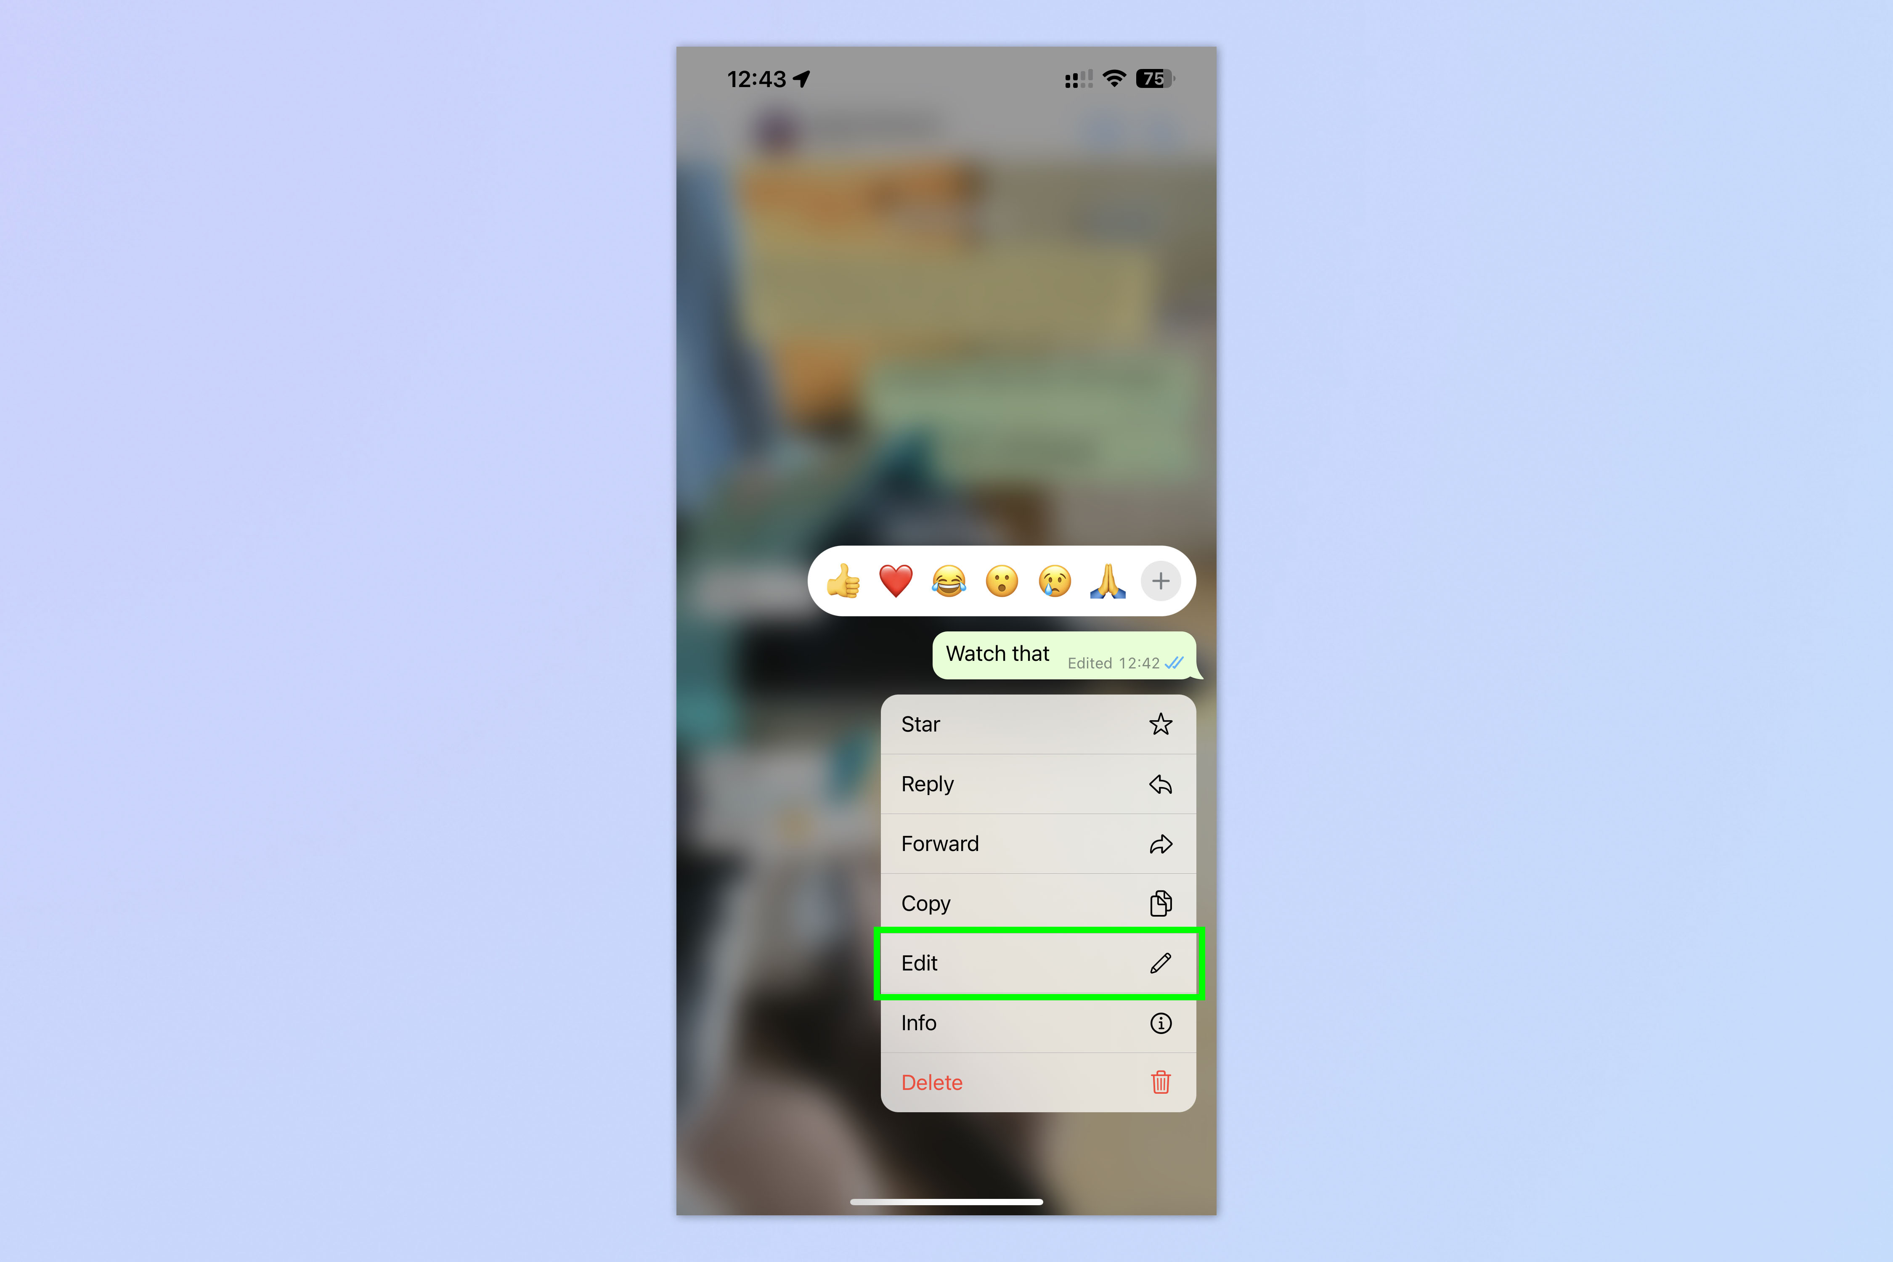Tap the sad emoji reaction
Image resolution: width=1893 pixels, height=1262 pixels.
pyautogui.click(x=1058, y=580)
